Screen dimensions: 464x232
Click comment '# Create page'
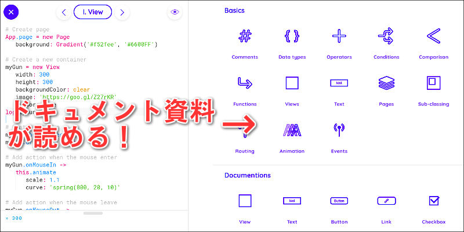coord(27,30)
